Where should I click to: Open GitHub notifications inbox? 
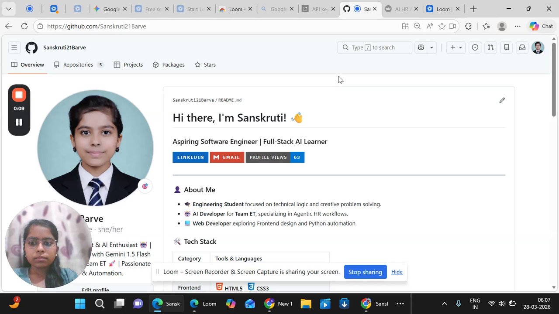point(522,48)
